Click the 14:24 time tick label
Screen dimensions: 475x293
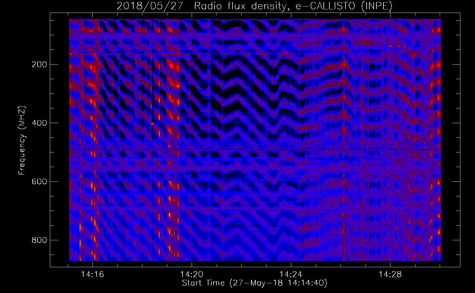coord(291,275)
